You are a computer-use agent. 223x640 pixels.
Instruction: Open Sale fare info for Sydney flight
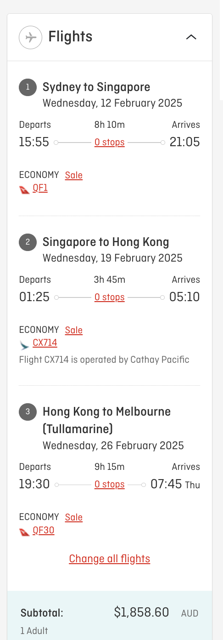click(x=74, y=175)
